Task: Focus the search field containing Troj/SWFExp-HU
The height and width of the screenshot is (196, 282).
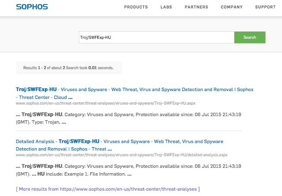Action: [x=156, y=37]
